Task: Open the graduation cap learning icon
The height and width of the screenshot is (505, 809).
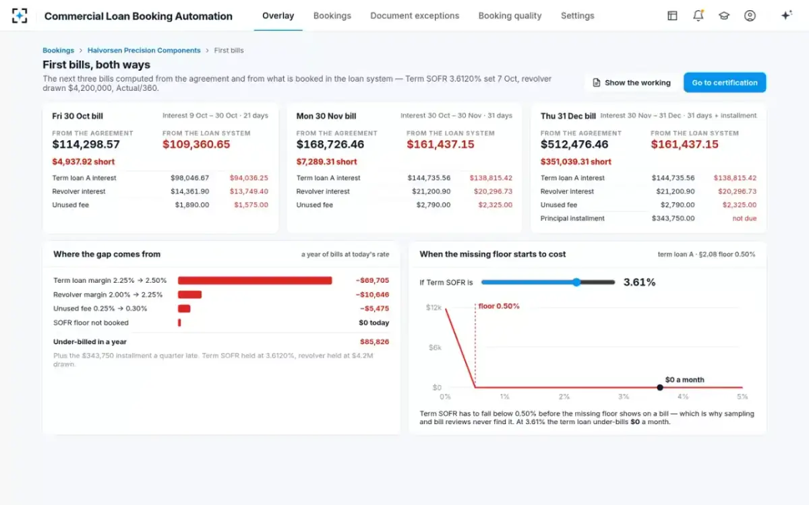Action: 724,15
